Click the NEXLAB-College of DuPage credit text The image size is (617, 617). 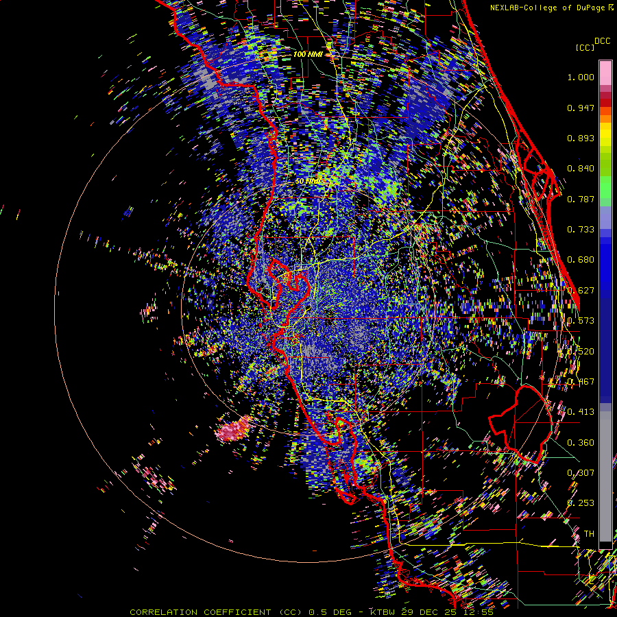coord(547,8)
